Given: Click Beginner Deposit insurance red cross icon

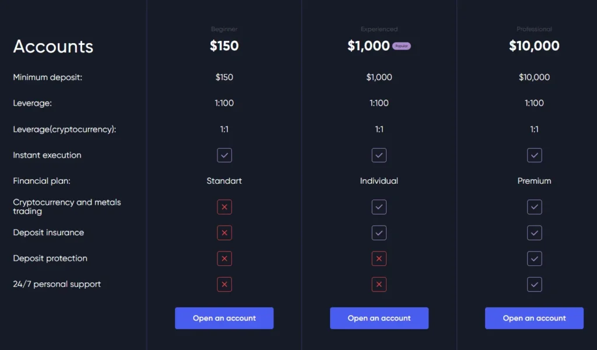Looking at the screenshot, I should point(224,233).
